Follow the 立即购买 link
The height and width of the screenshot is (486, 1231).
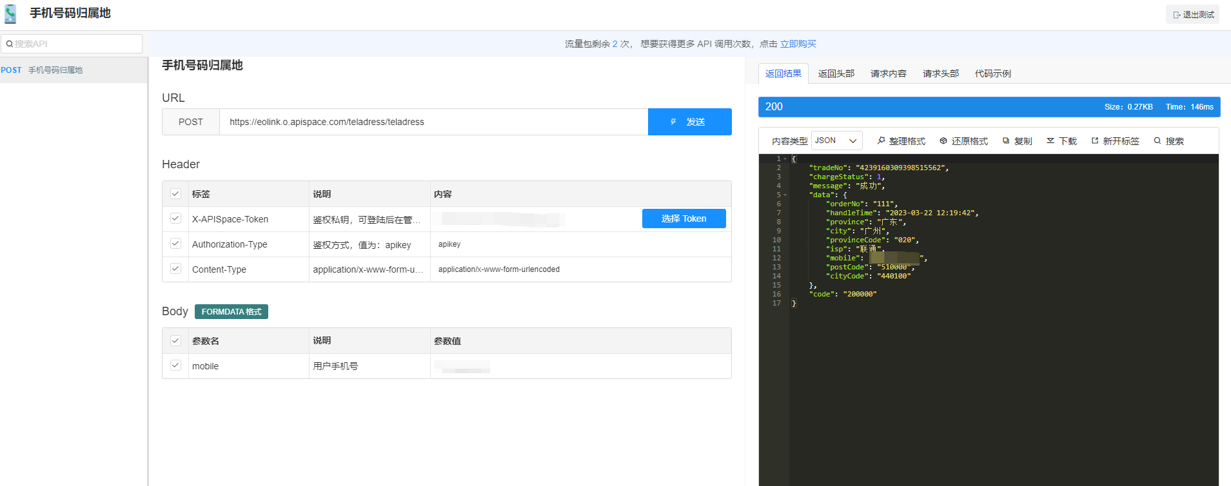tap(798, 44)
